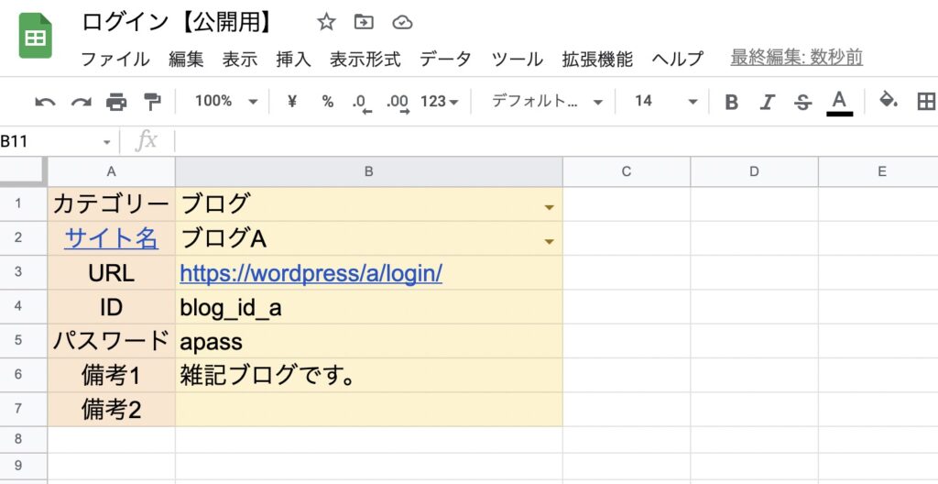Check the cloud save status icon

tap(403, 23)
